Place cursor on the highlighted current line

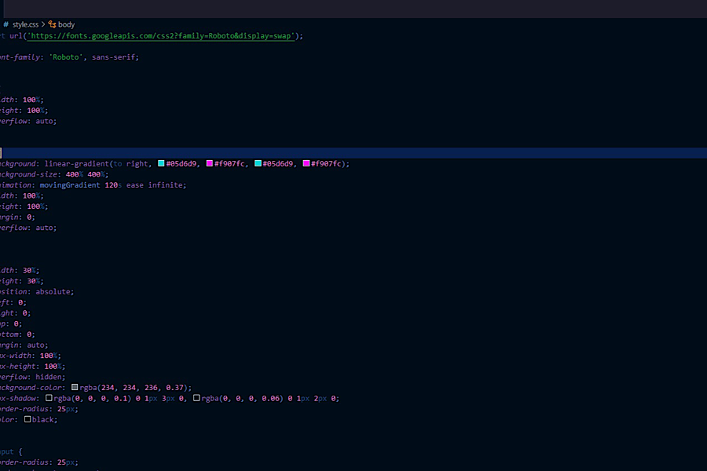click(x=353, y=153)
